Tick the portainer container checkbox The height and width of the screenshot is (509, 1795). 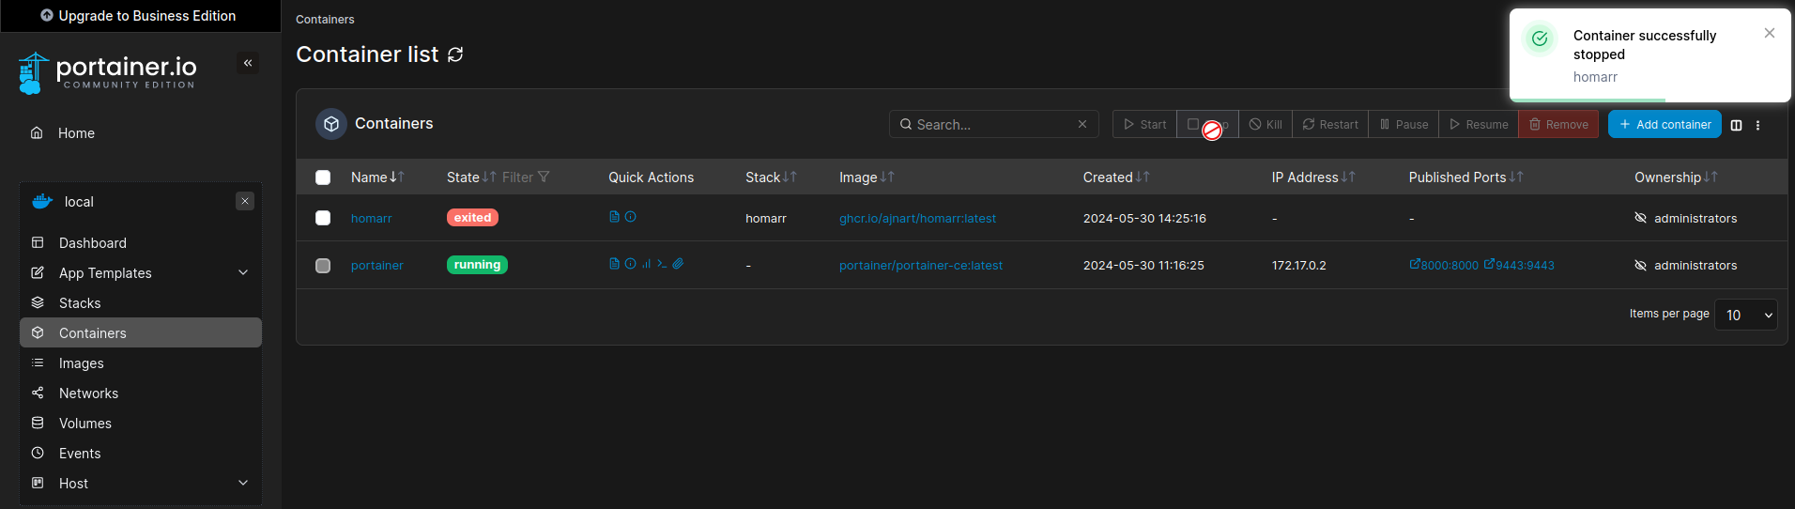323,266
